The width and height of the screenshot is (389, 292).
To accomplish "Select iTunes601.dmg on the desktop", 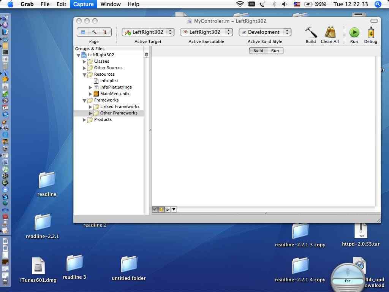I will tap(38, 270).
